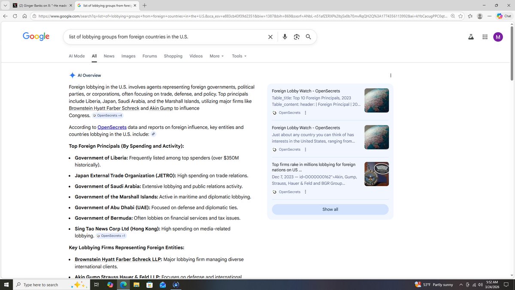
Task: View site information lock icon
Action: tap(34, 16)
